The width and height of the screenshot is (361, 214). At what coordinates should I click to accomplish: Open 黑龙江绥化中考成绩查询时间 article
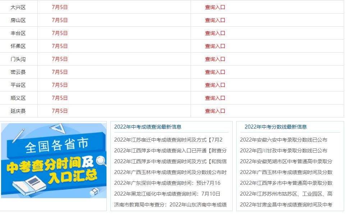click(x=167, y=194)
